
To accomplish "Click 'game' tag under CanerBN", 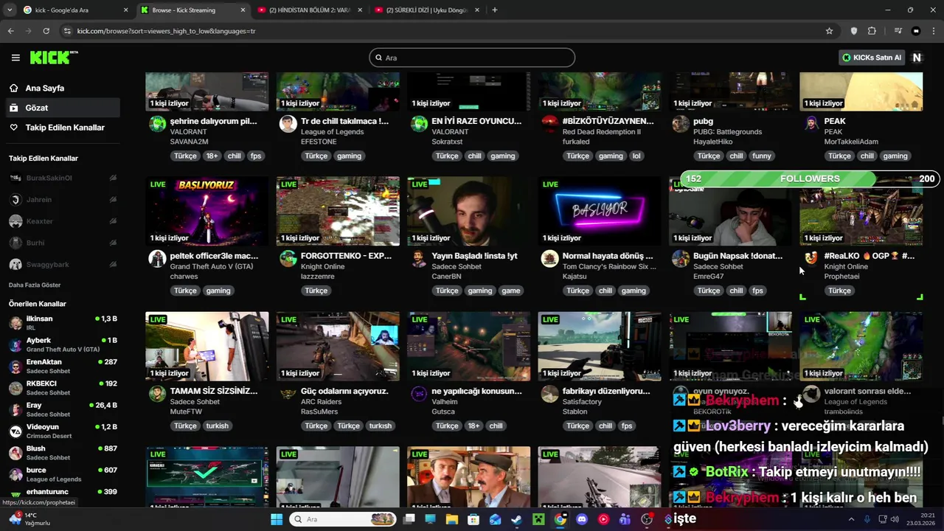I will click(x=511, y=291).
